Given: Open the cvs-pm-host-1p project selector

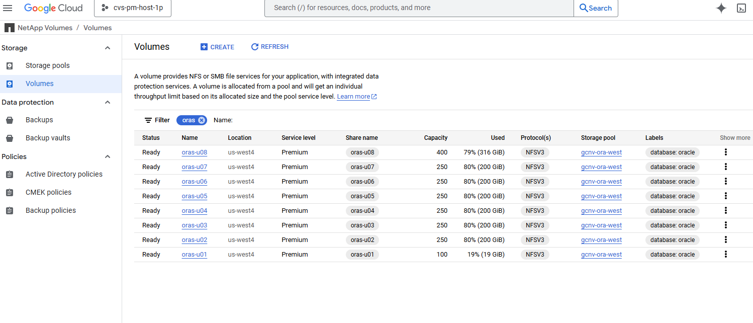Looking at the screenshot, I should [133, 8].
